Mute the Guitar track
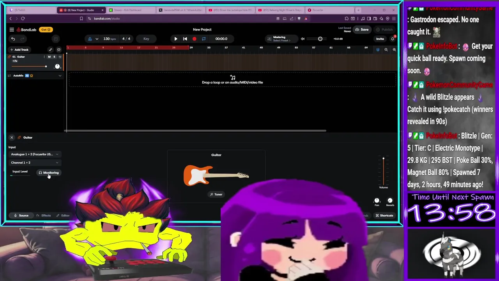The height and width of the screenshot is (281, 499). point(49,57)
